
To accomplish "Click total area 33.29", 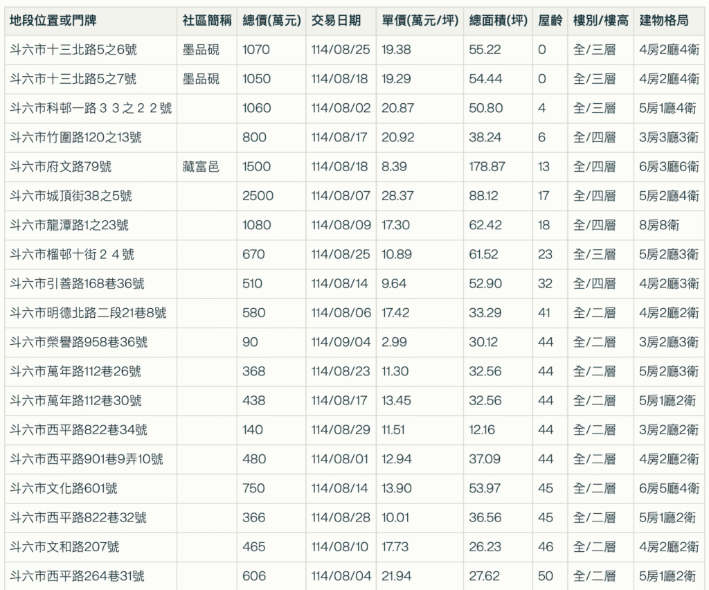I will [x=485, y=313].
